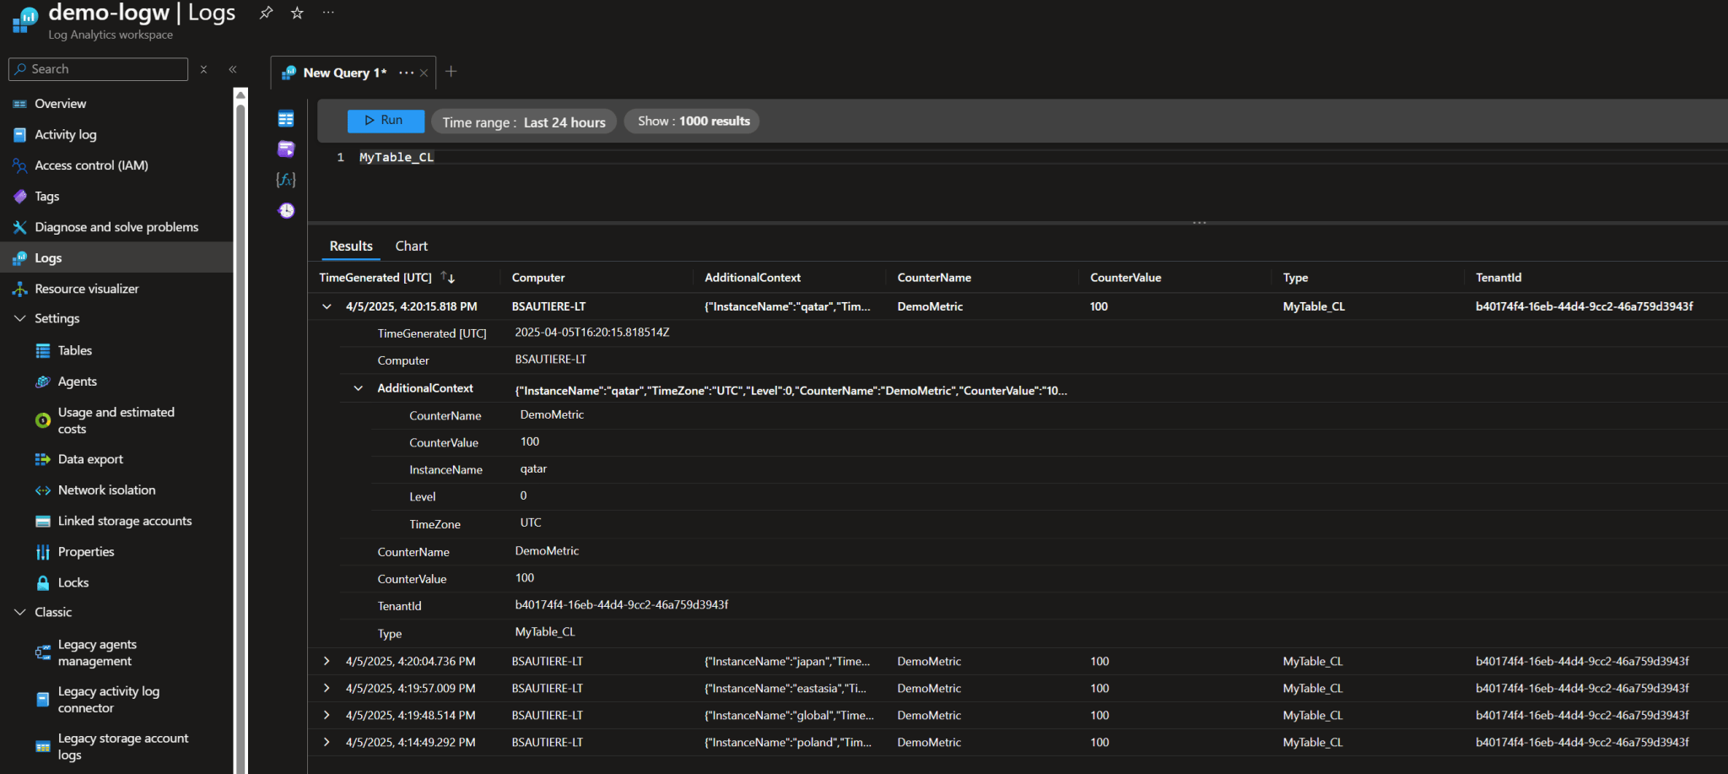Open the Queries side pane icon
This screenshot has width=1728, height=774.
[286, 149]
